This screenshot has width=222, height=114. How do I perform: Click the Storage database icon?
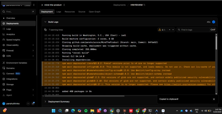tap(4, 84)
